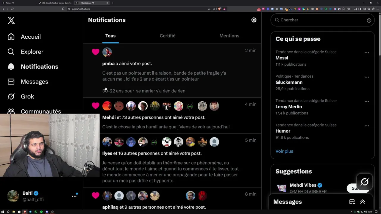The image size is (381, 214).
Task: Open the Leroy Merlin trending topic
Action: 289,107
